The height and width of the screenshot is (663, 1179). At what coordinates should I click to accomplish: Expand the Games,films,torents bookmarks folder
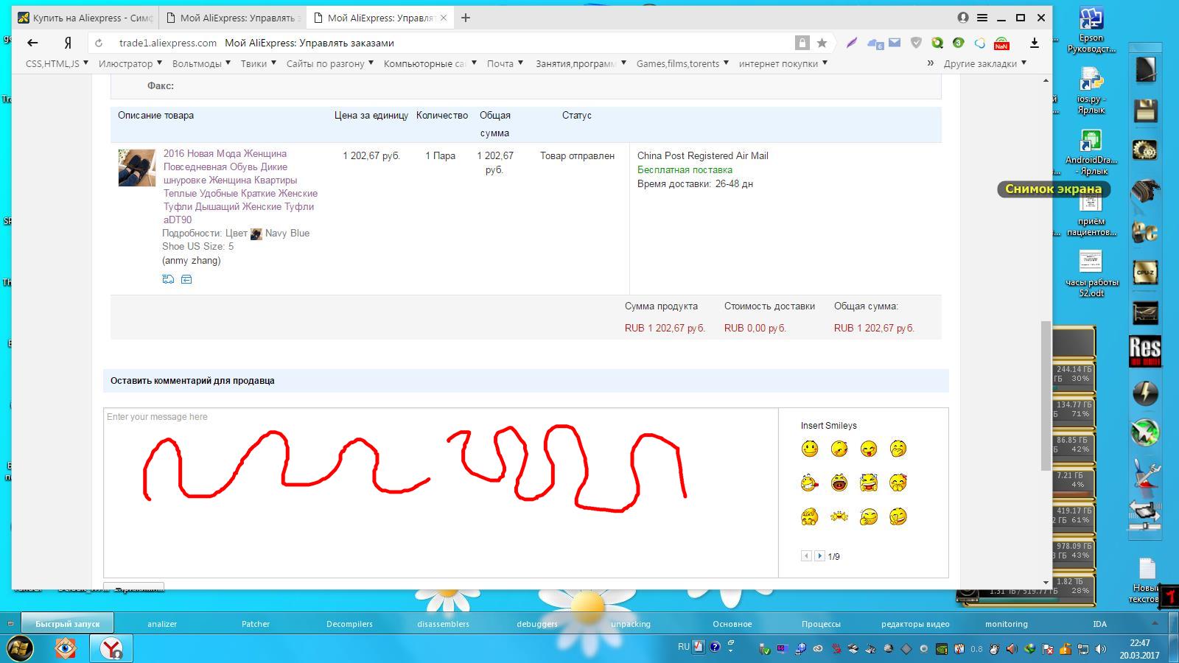682,63
